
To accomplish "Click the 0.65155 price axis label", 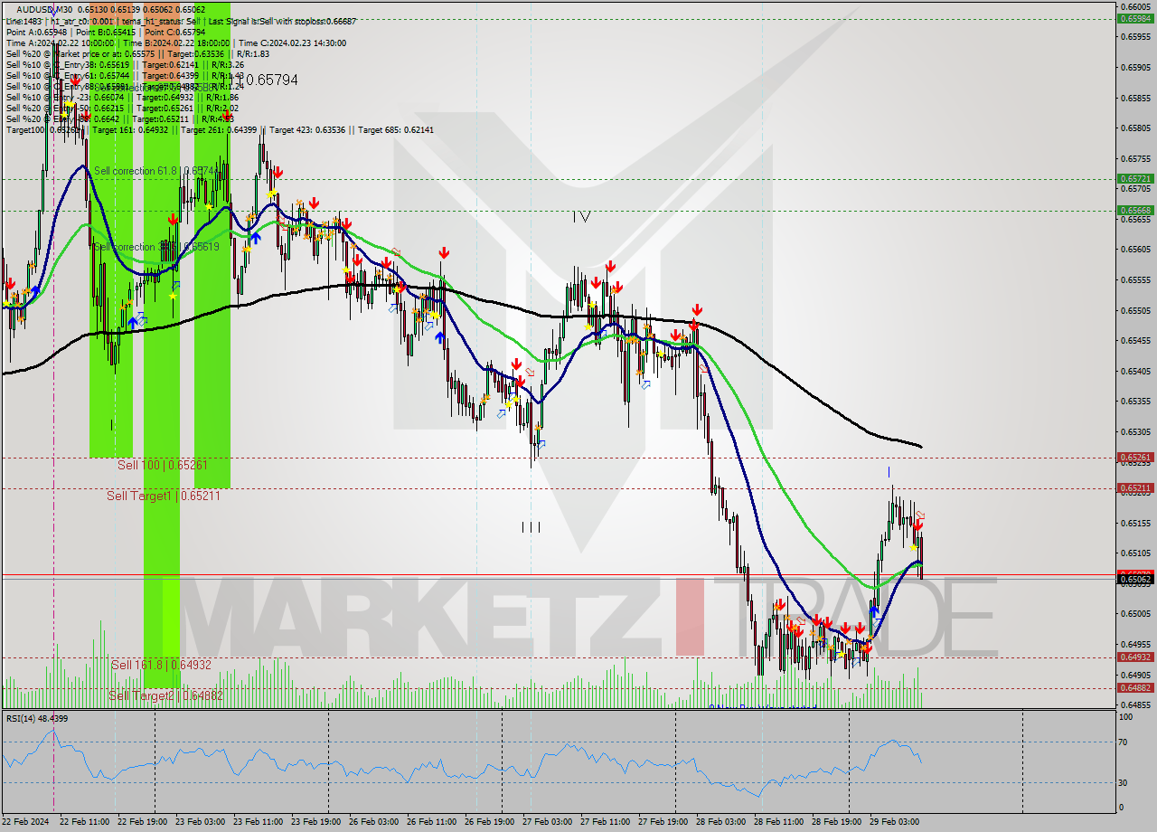I will pos(1135,524).
